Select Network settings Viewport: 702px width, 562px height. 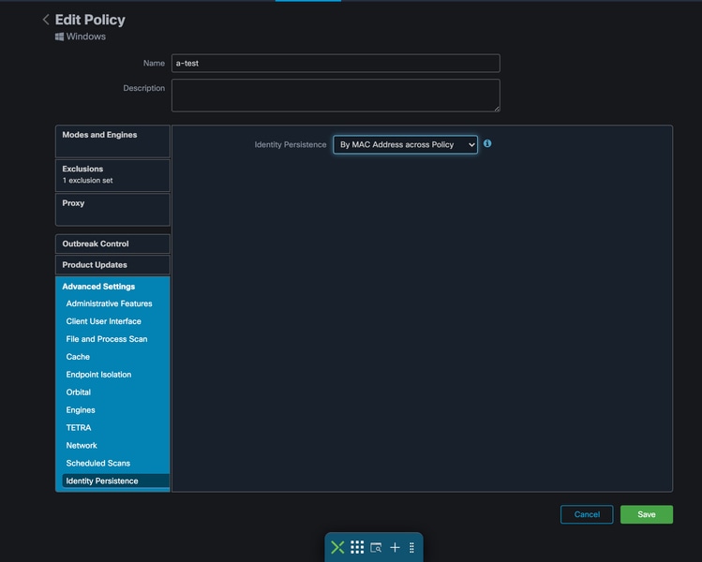point(82,446)
